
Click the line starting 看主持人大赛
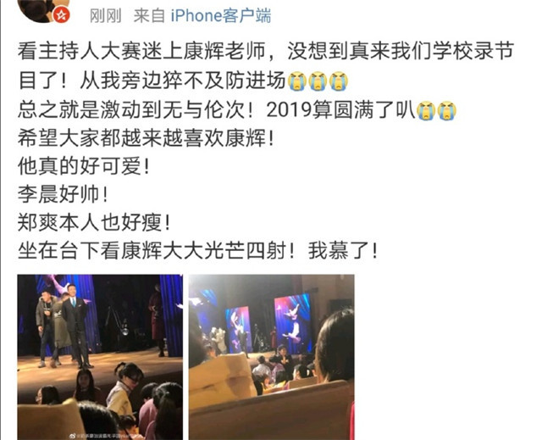point(266,51)
